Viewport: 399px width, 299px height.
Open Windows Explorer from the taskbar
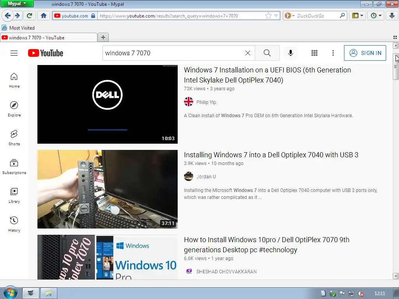[49, 294]
